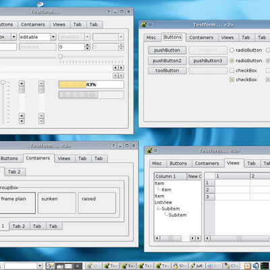Open the editable combo box dropdown arrow
The height and width of the screenshot is (270, 270).
(53, 37)
